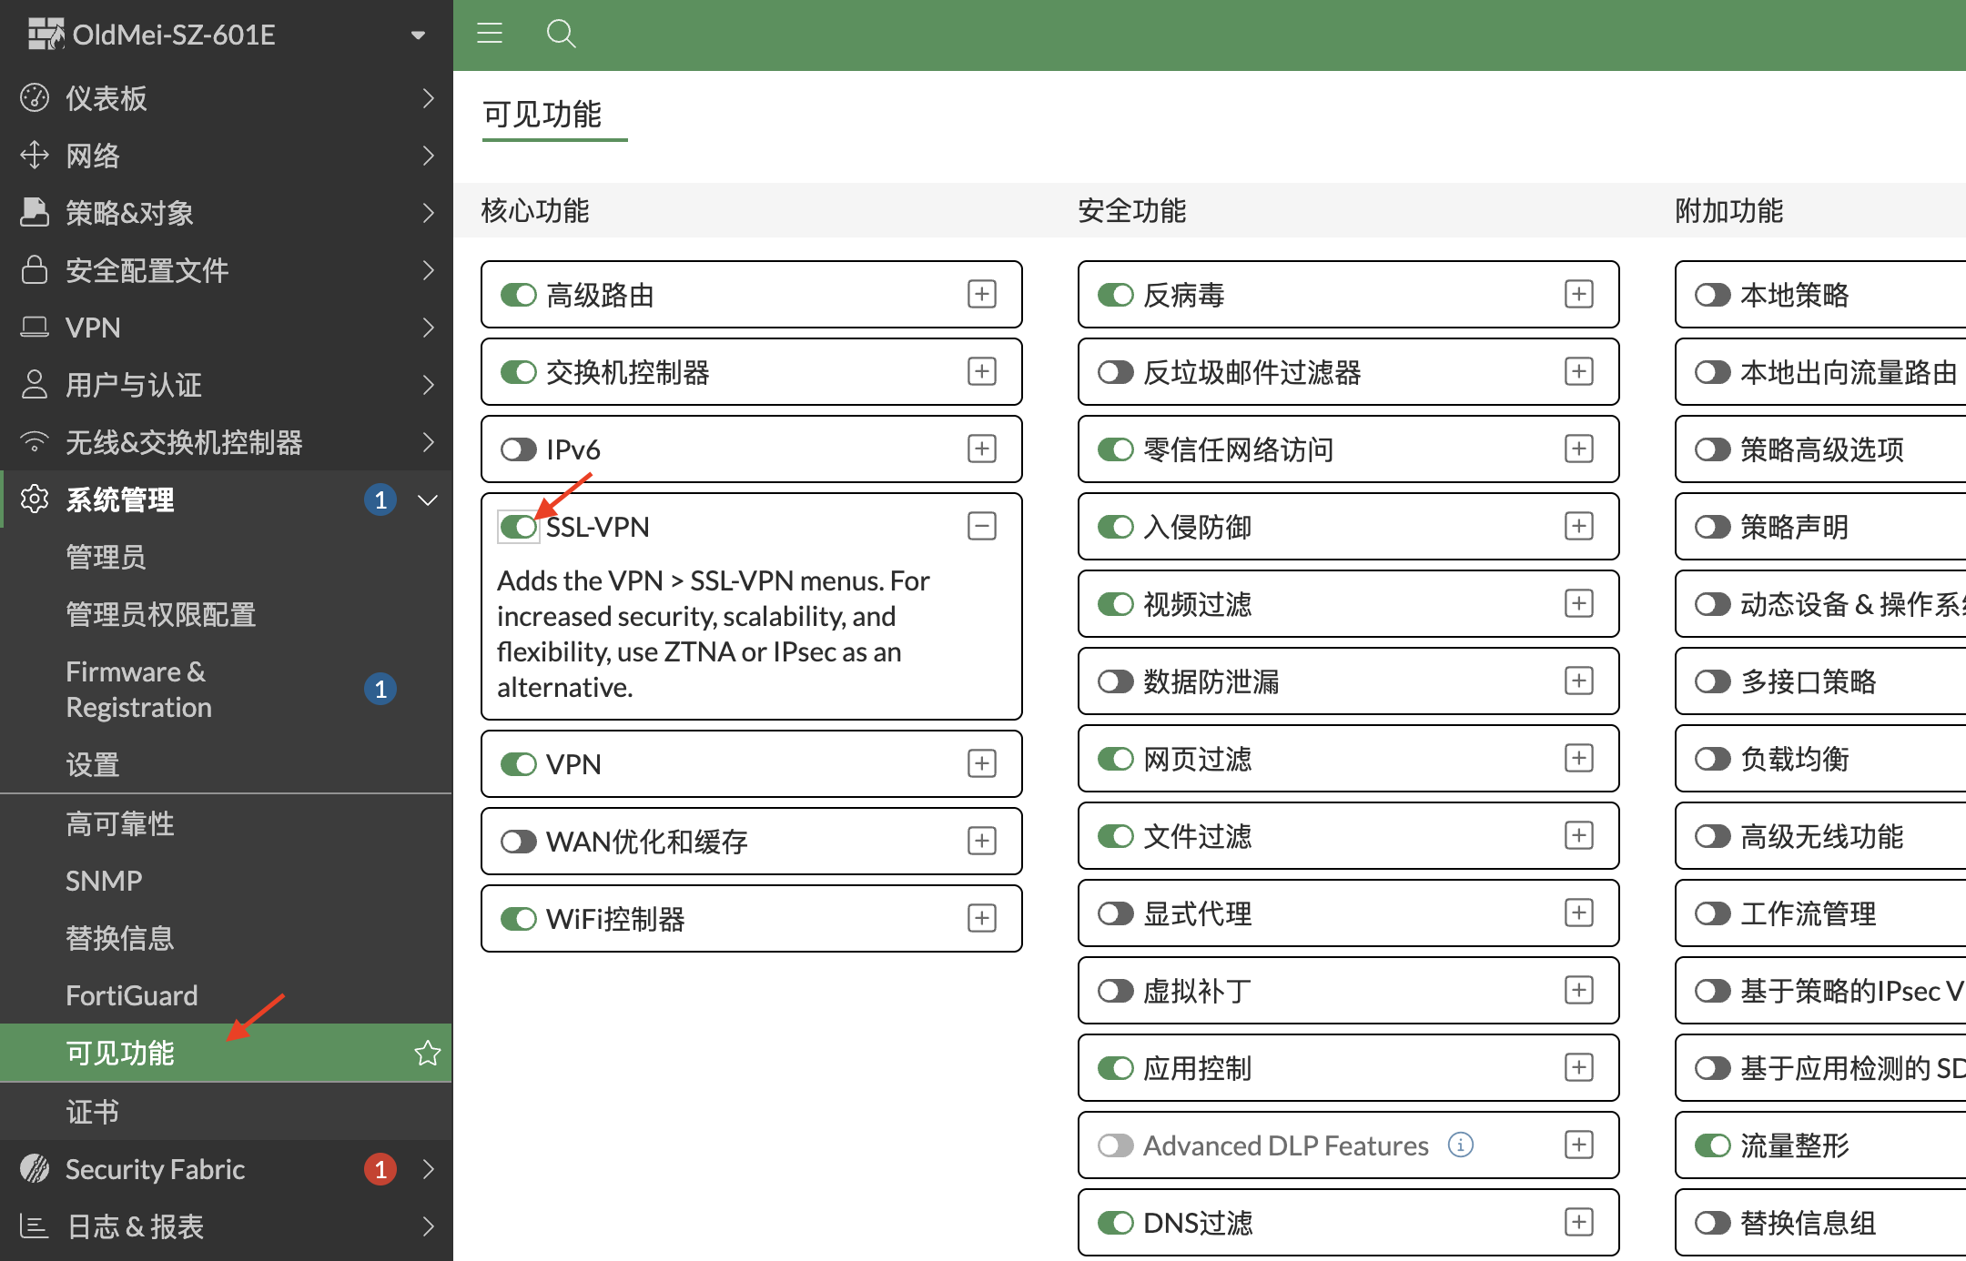
Task: Click the 工作流管理 feature label
Action: (x=1809, y=913)
